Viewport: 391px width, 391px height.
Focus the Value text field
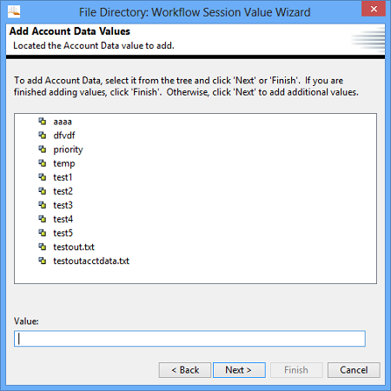(189, 339)
